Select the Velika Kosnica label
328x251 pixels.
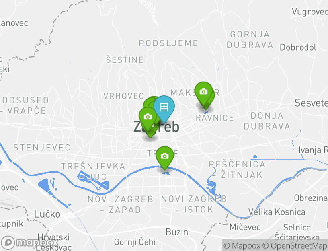[x=277, y=212]
